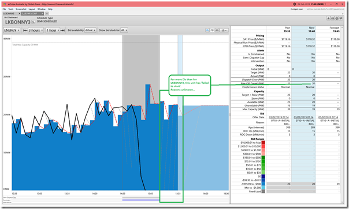The width and height of the screenshot is (349, 209).
Task: Click the speech bubble comment icon
Action: (341, 18)
